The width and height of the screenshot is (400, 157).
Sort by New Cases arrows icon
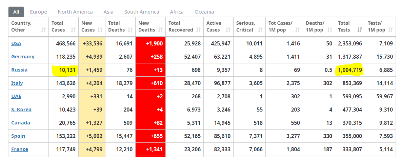pyautogui.click(x=100, y=30)
